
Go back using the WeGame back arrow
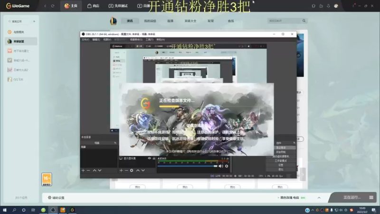click(x=45, y=6)
